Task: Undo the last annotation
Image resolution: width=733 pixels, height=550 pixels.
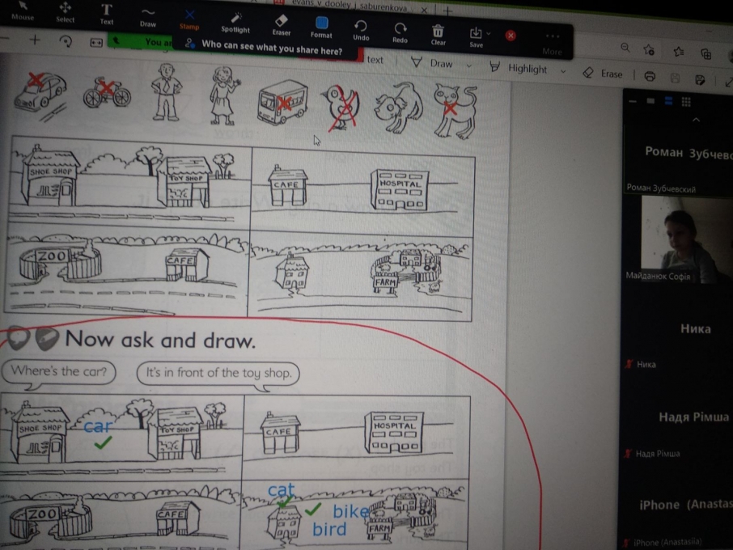Action: coord(361,31)
